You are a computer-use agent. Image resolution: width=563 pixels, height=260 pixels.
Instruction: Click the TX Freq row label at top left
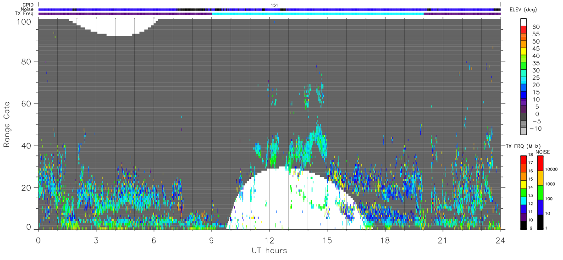tap(25, 13)
